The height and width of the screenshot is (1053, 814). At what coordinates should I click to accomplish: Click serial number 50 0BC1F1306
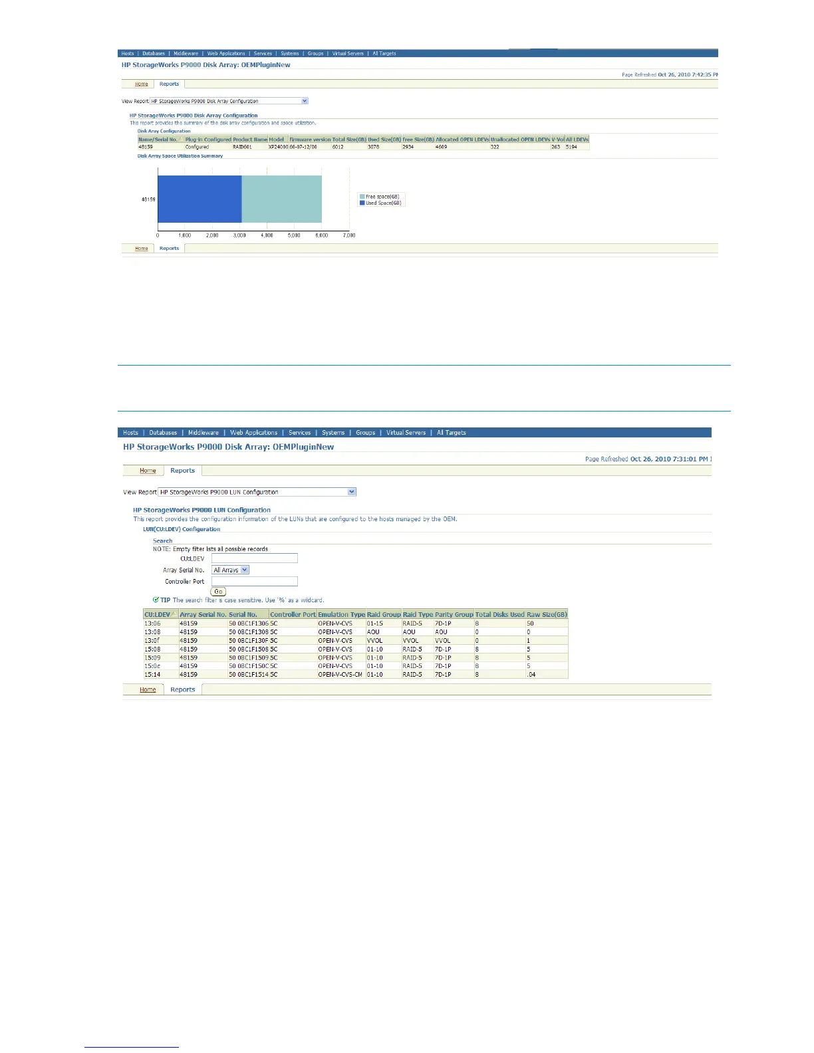[x=249, y=624]
